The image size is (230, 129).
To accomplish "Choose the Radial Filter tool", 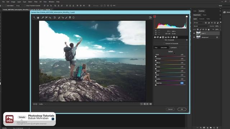I will [73, 18].
